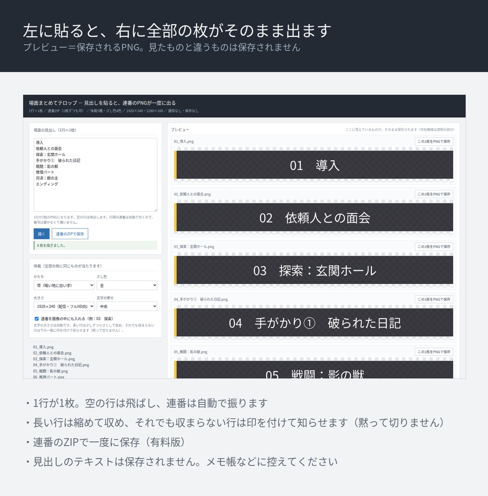Click the 体裁（全部の枚に同じものが当たります） heading
This screenshot has width=488, height=496.
pos(68,266)
